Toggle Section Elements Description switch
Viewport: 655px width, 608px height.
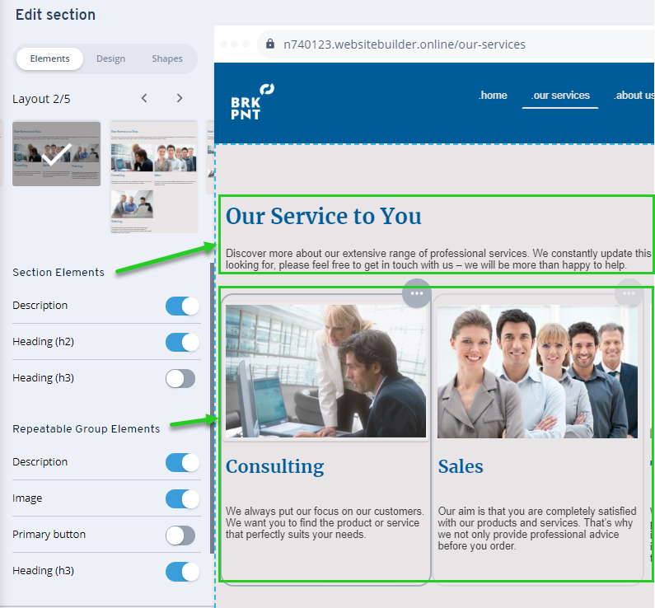coord(182,306)
